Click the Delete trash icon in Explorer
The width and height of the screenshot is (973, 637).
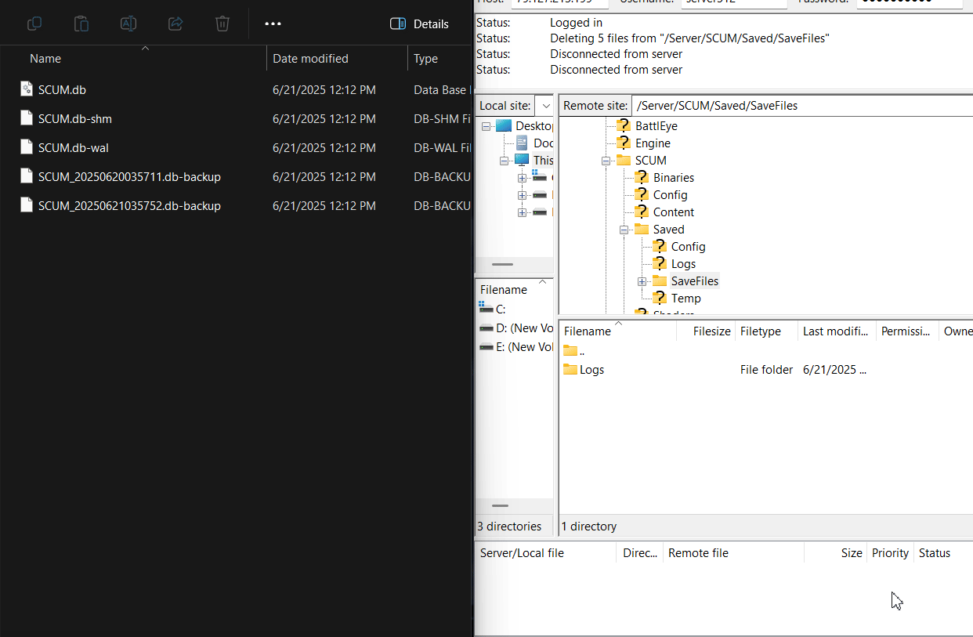coord(222,24)
